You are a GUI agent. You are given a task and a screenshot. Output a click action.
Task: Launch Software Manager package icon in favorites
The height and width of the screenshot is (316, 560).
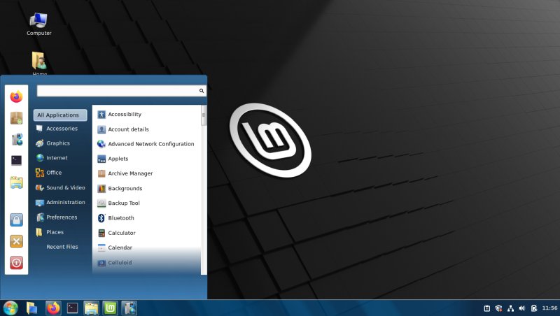(x=16, y=118)
